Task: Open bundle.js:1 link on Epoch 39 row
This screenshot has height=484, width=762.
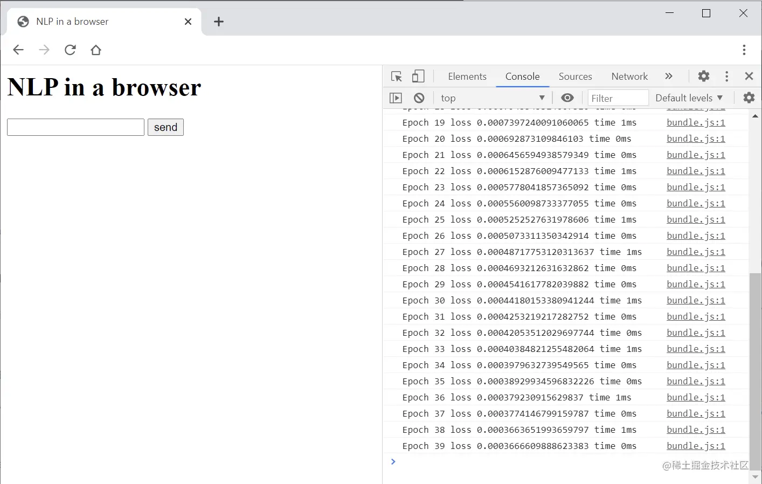Action: tap(696, 446)
